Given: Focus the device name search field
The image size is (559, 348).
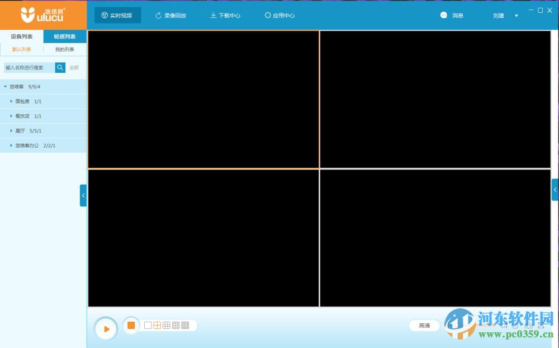Looking at the screenshot, I should [29, 68].
